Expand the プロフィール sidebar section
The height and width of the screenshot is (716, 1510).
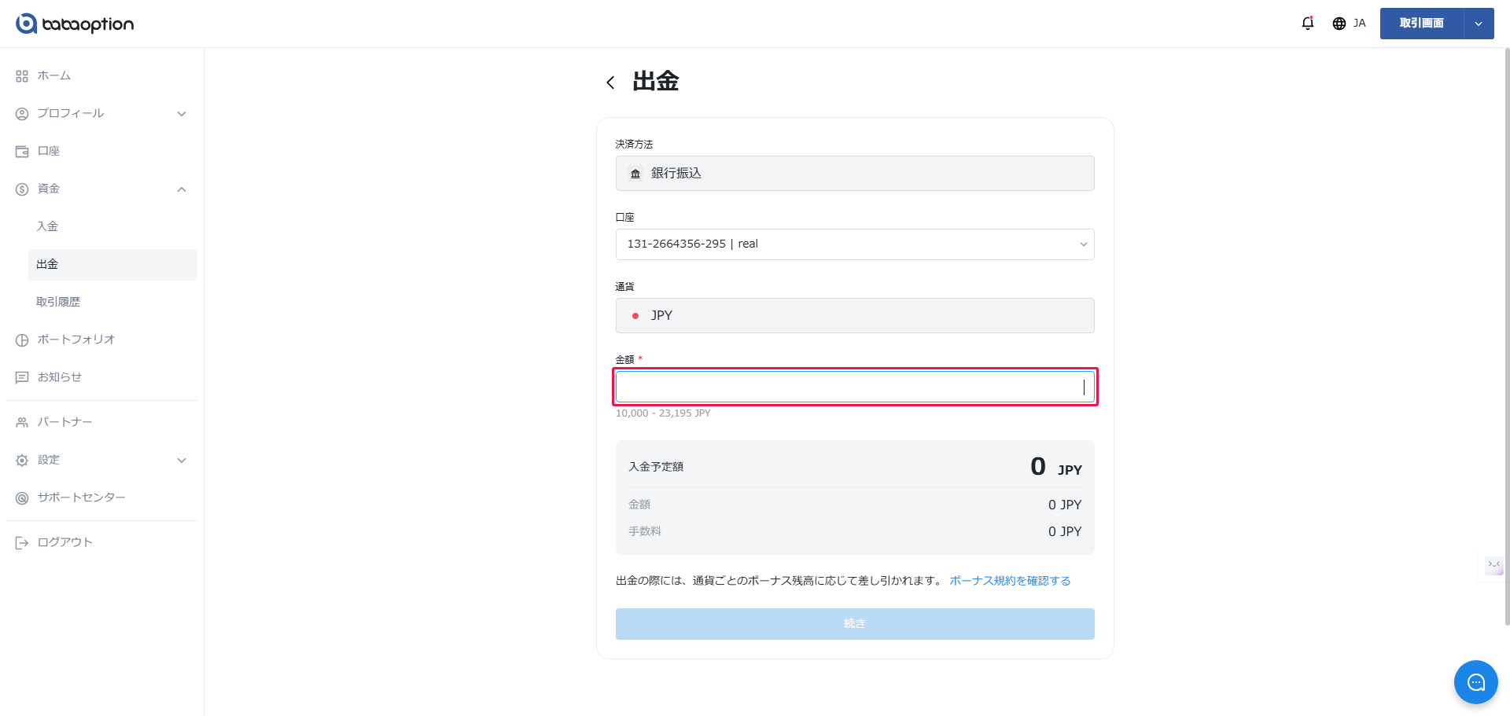[182, 114]
